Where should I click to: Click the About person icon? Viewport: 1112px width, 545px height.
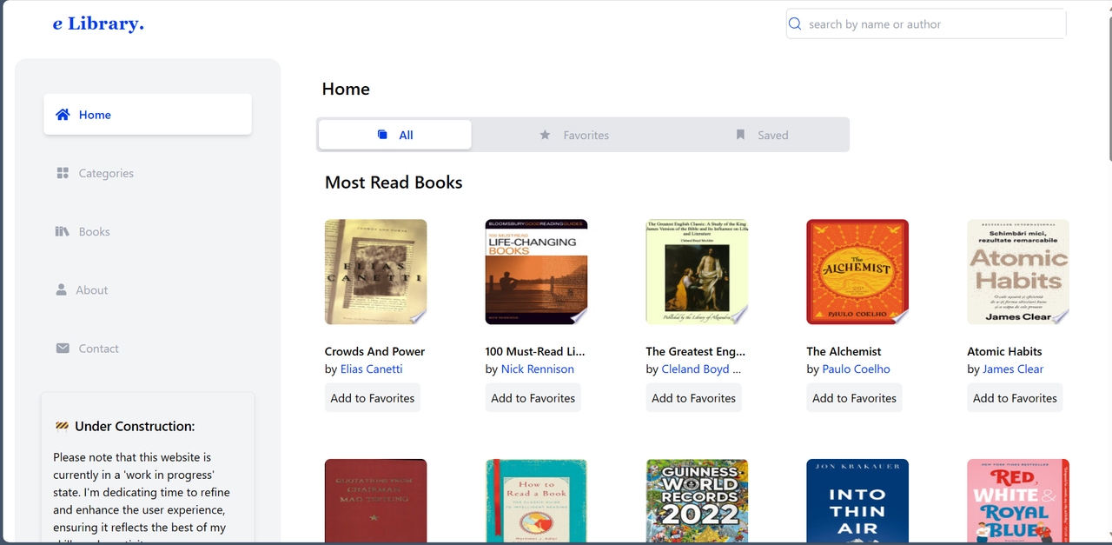pyautogui.click(x=61, y=289)
